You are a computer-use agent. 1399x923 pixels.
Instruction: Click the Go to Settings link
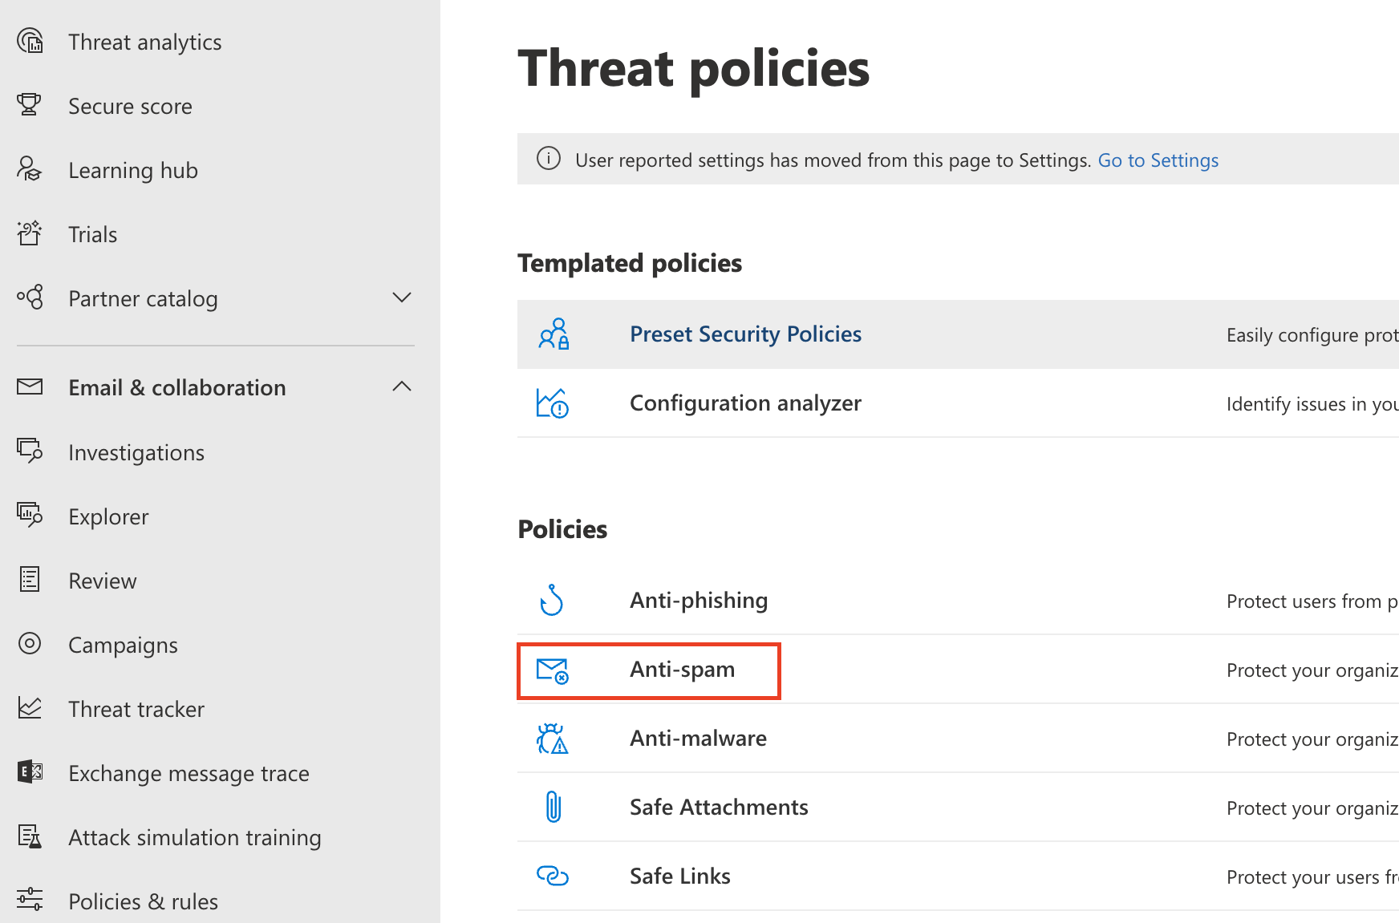coord(1158,160)
